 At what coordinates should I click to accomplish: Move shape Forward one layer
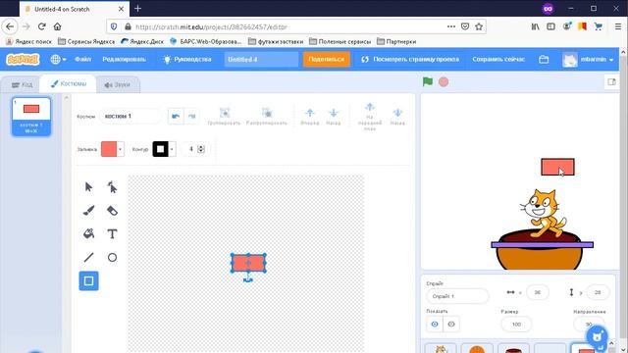(310, 117)
